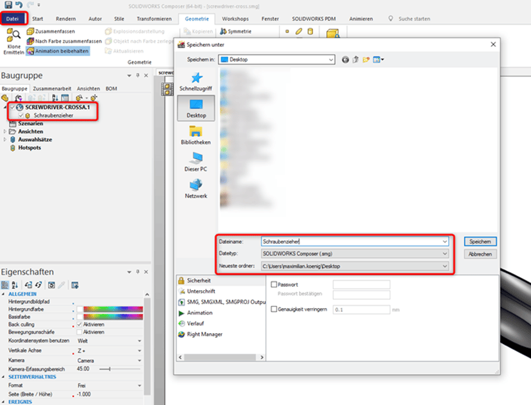This screenshot has height=405, width=531.
Task: Click the create new folder icon
Action: point(366,60)
